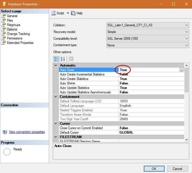Viewport: 192px width, 173px height.
Task: Select Close Cursor on Commit Enabled row
Action: point(121,128)
